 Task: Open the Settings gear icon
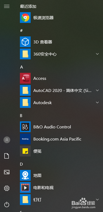[7, 188]
